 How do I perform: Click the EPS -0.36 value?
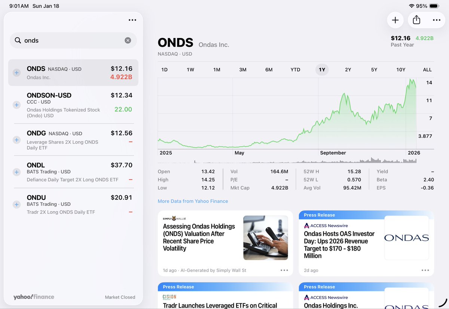point(428,188)
